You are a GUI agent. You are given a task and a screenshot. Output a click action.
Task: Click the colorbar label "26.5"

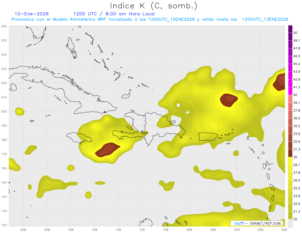pos(296,180)
